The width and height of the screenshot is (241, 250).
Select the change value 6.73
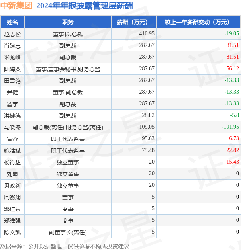coord(234,138)
